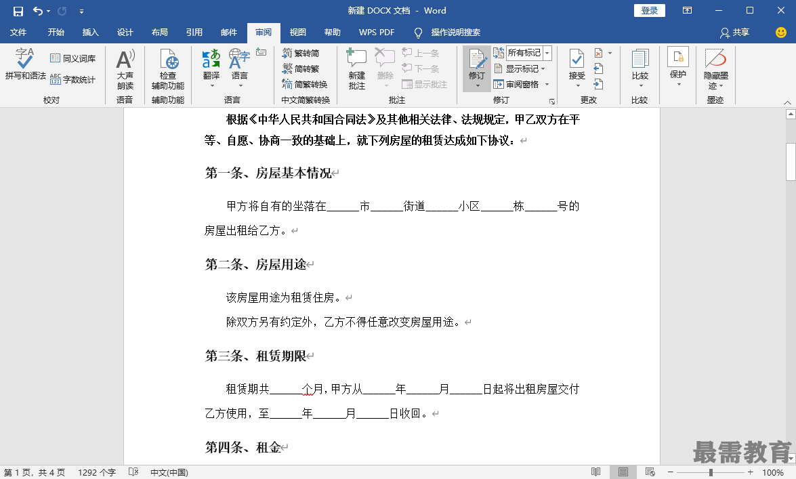Image resolution: width=796 pixels, height=479 pixels.
Task: Open 简繁转换 conversion dialog
Action: tap(305, 84)
